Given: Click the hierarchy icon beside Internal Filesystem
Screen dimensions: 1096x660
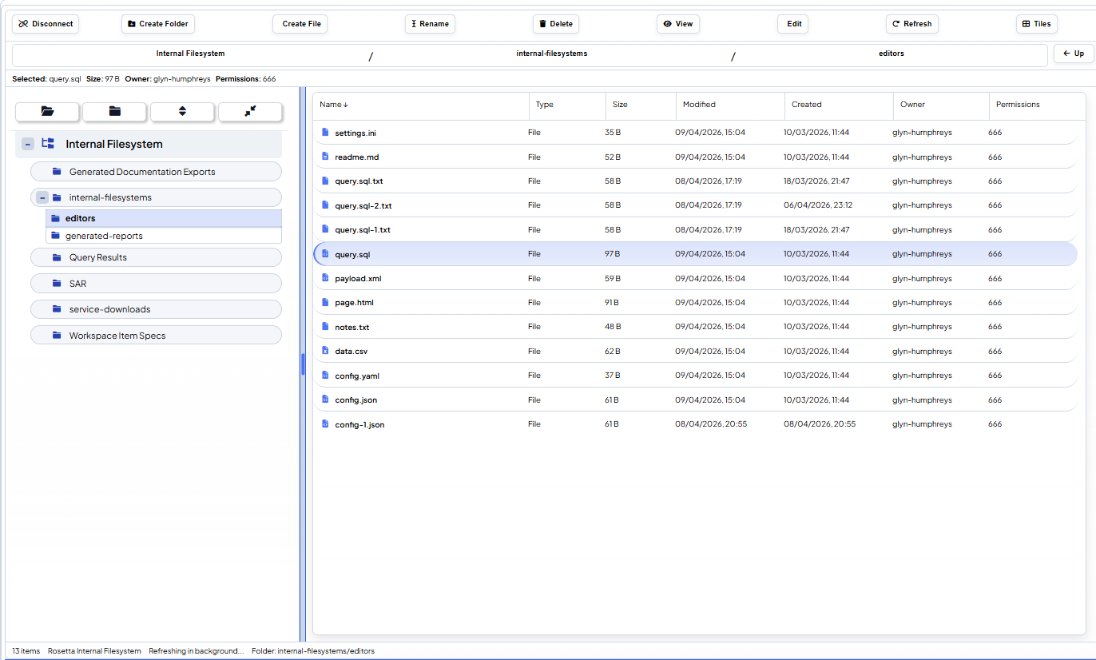Looking at the screenshot, I should [47, 143].
